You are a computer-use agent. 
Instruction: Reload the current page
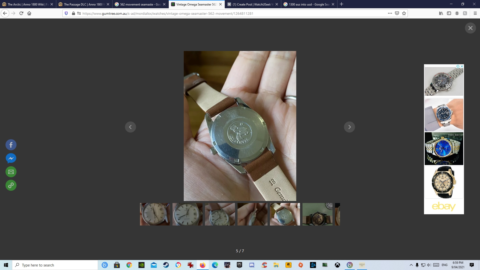[x=21, y=13]
